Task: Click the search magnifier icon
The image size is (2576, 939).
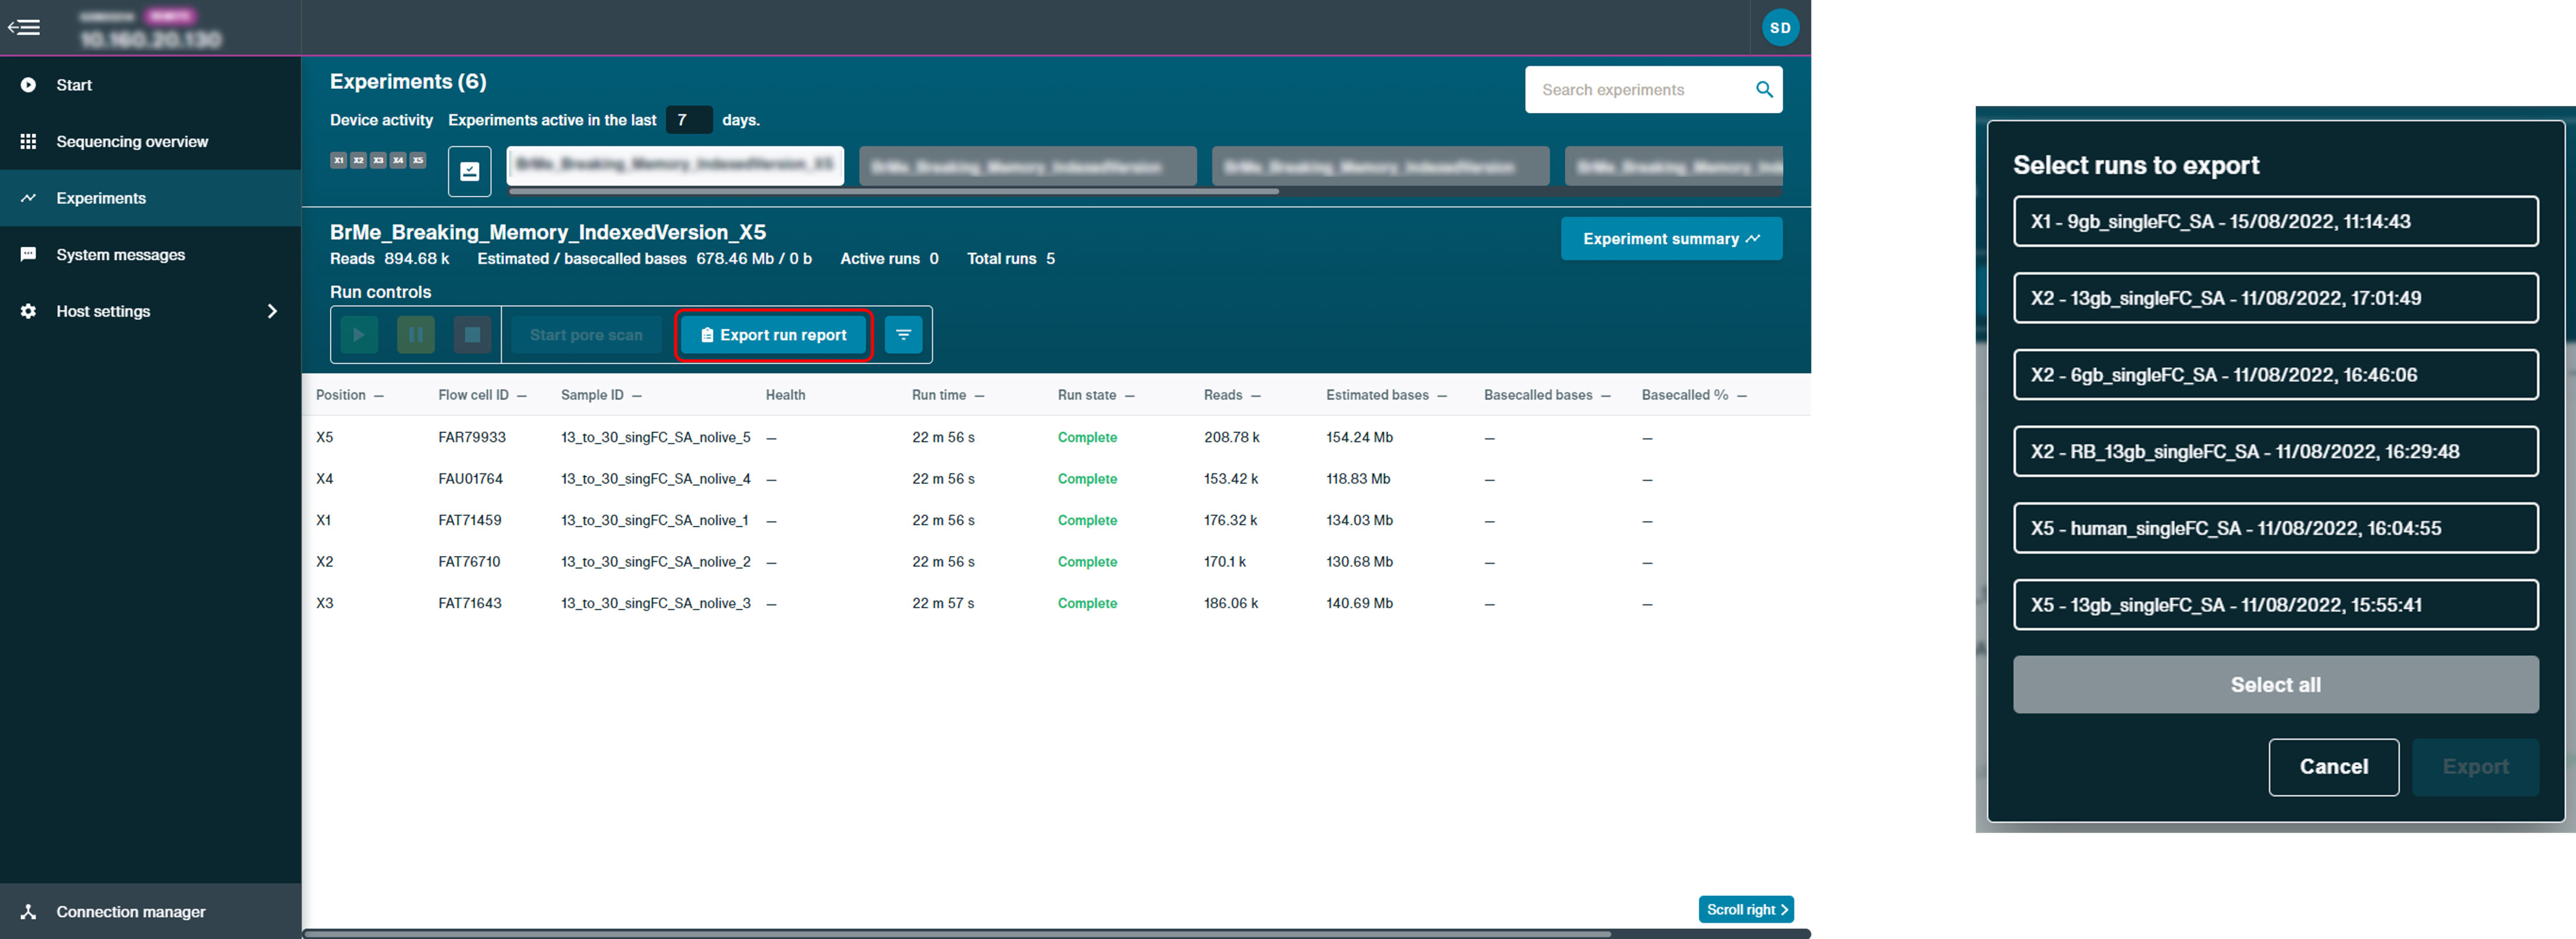Action: pyautogui.click(x=1764, y=90)
